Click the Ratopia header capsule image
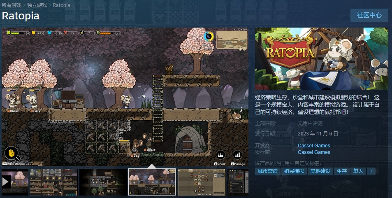This screenshot has height=198, width=392. (322, 58)
